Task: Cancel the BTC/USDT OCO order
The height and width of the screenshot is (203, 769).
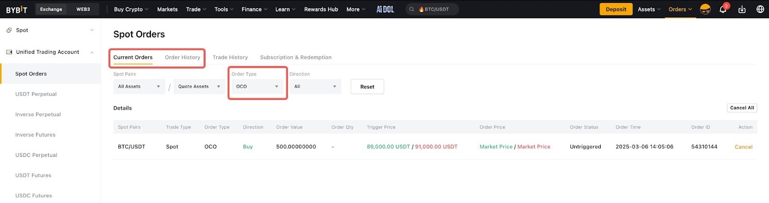Action: click(743, 147)
